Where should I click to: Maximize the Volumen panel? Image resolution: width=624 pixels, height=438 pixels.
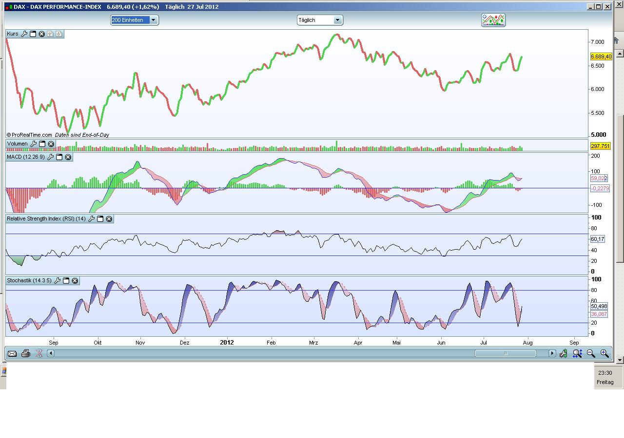[42, 144]
